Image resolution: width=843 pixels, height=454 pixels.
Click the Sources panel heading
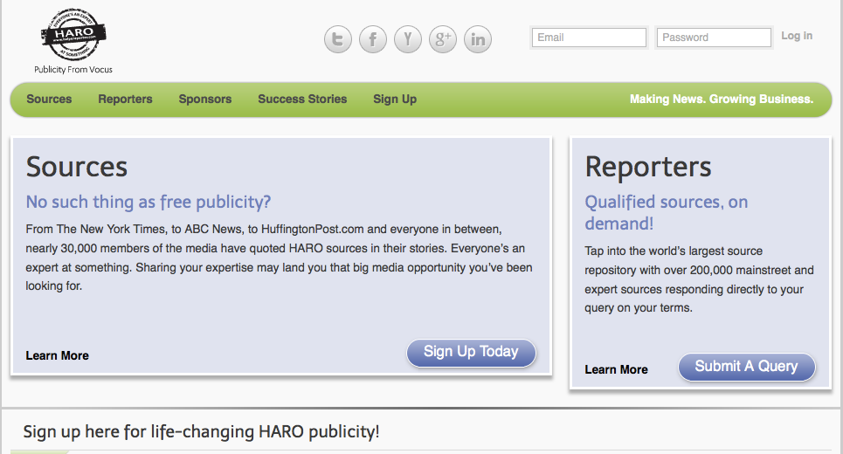[x=77, y=167]
